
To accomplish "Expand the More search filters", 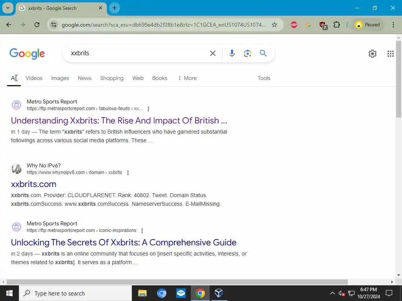I will pyautogui.click(x=187, y=78).
